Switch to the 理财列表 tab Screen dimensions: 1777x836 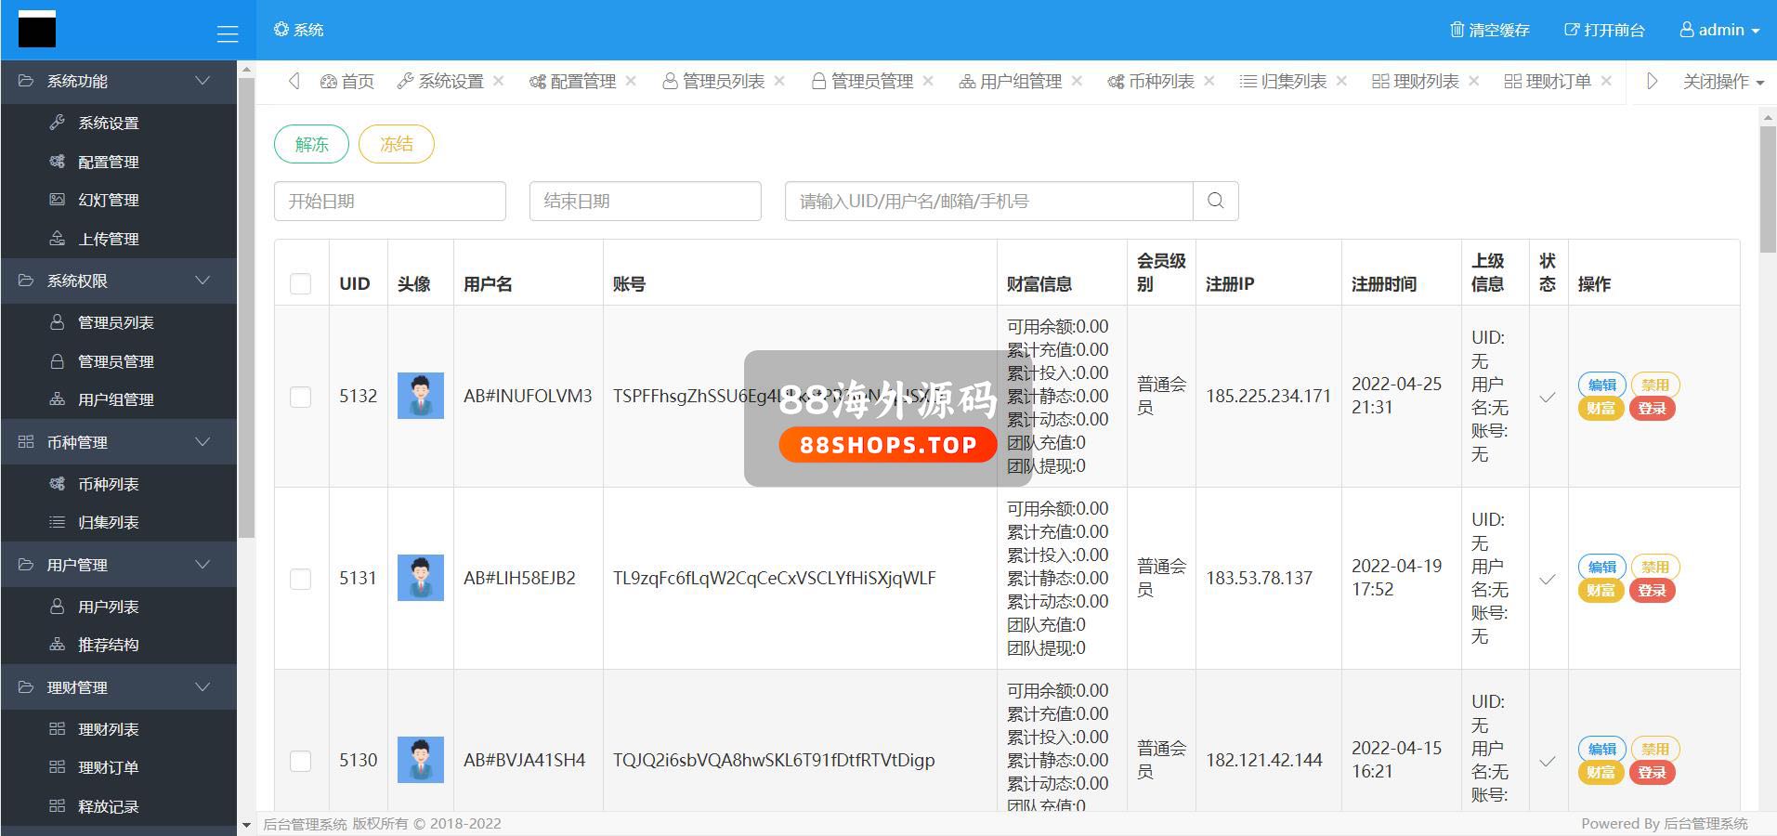coord(1416,82)
